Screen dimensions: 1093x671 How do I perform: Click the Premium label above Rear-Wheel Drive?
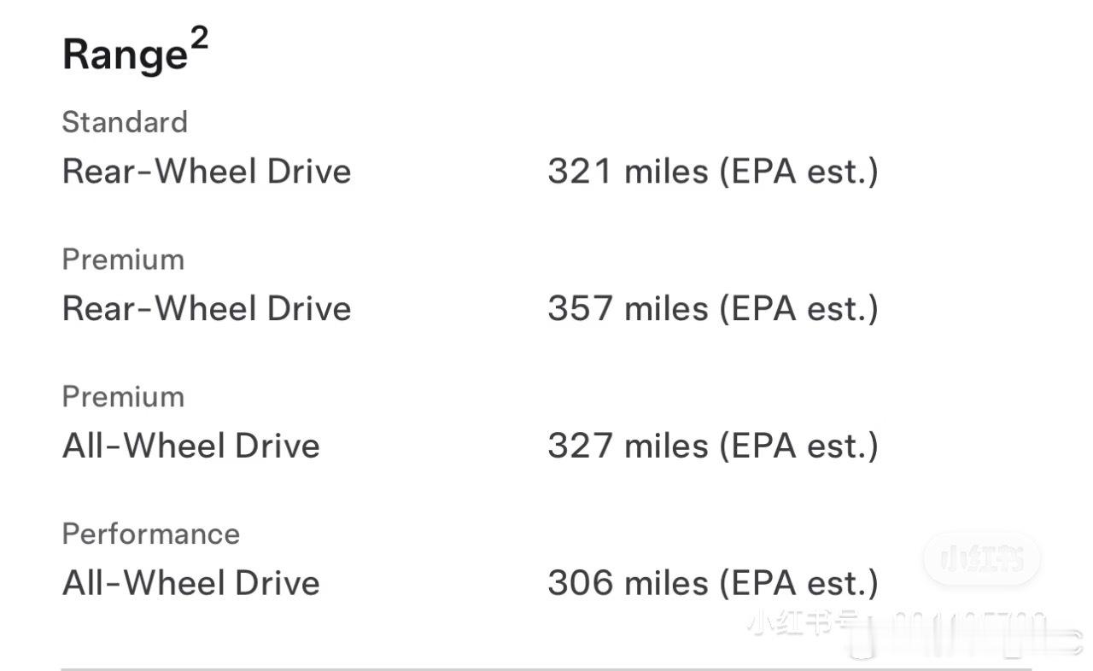(123, 260)
